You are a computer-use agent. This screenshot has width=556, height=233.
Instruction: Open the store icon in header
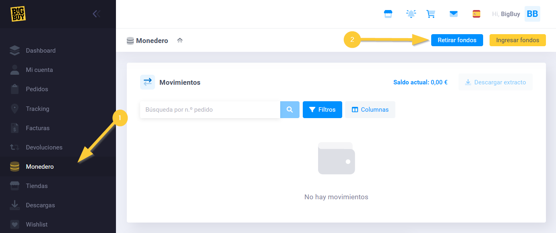388,14
